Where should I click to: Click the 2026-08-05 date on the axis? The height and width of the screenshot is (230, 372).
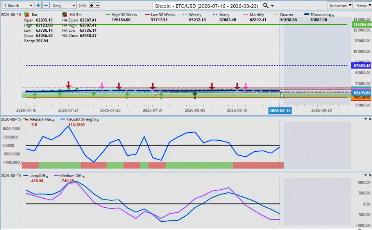[195, 110]
